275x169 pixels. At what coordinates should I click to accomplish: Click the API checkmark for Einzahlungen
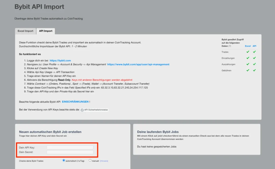tap(254, 58)
